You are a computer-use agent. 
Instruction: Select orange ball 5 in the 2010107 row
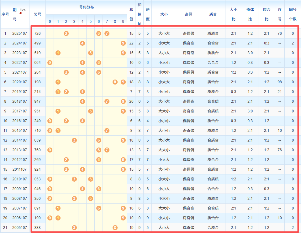91,179
